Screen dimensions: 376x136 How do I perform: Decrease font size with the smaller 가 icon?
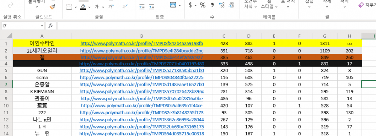125,6
